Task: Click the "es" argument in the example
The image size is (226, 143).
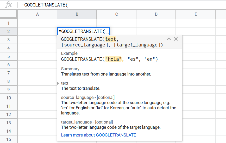Action: click(133, 59)
